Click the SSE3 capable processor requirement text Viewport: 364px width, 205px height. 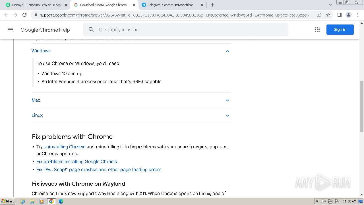tap(101, 81)
